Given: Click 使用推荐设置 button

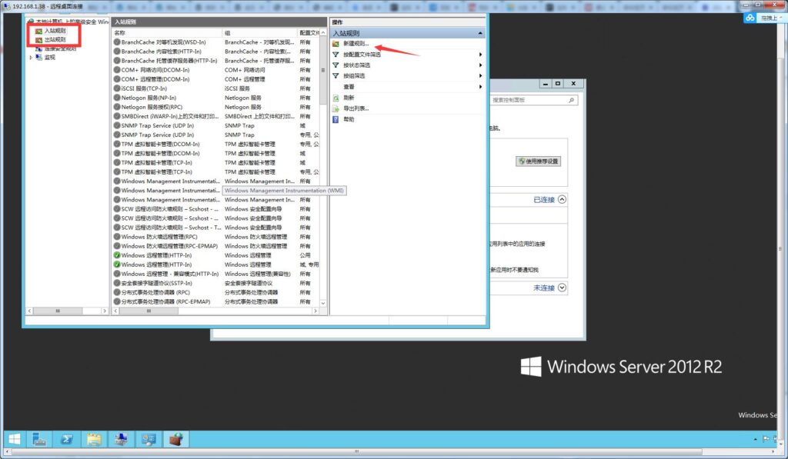Looking at the screenshot, I should pyautogui.click(x=539, y=161).
